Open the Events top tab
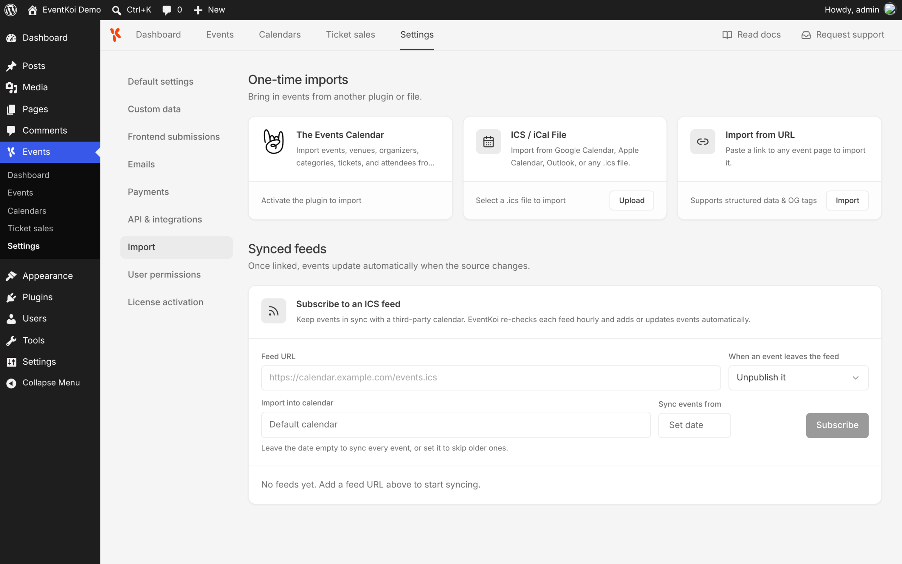 [x=220, y=35]
